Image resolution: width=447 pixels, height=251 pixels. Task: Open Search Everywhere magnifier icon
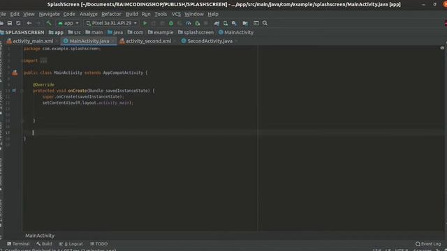tap(265, 23)
